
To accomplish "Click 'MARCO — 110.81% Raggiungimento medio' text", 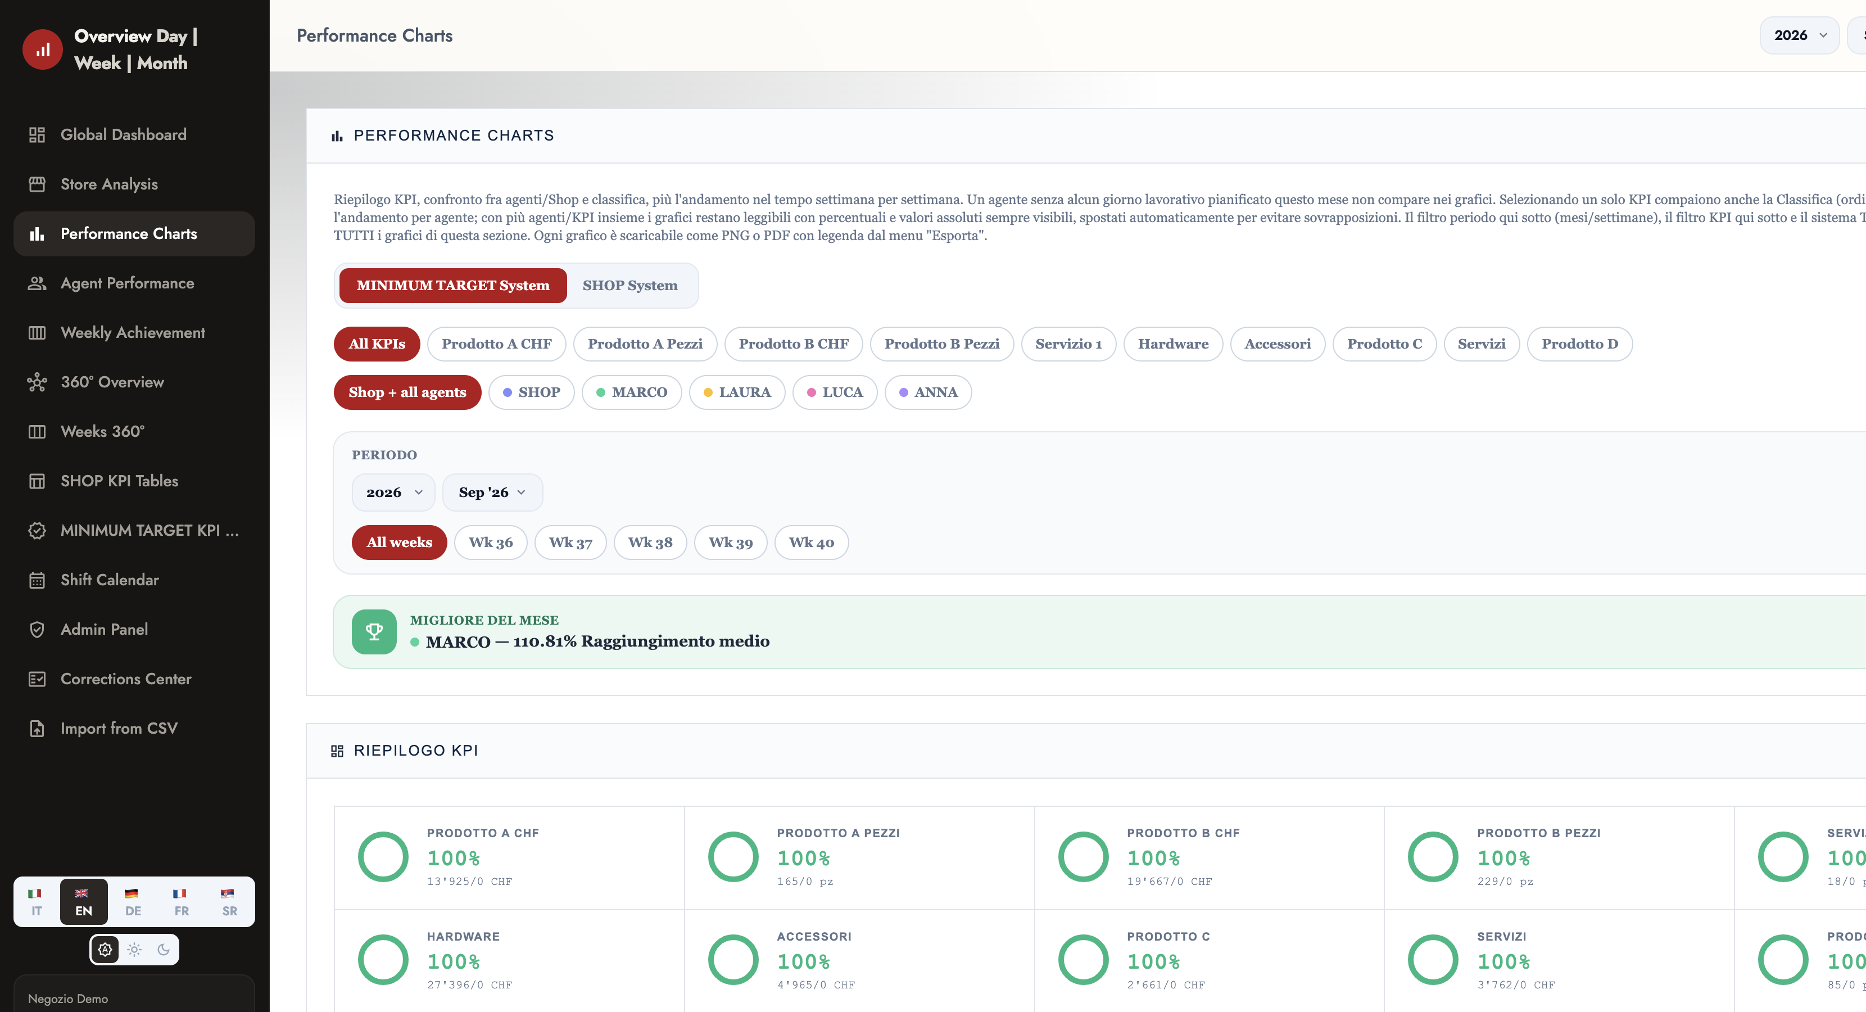I will click(597, 642).
